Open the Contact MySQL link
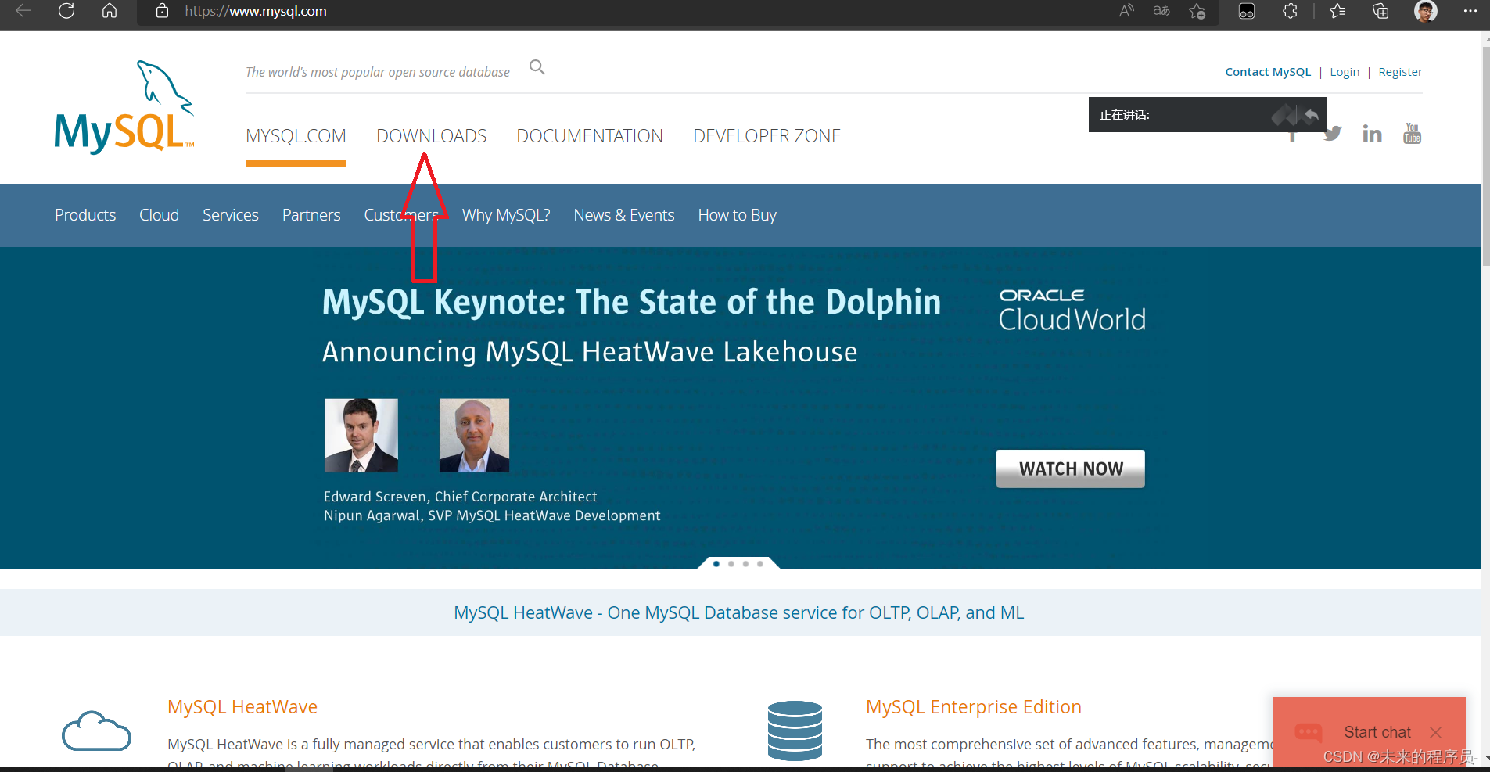 click(1268, 72)
